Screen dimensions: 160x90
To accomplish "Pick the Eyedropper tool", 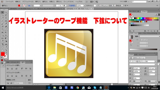I will (2, 41).
